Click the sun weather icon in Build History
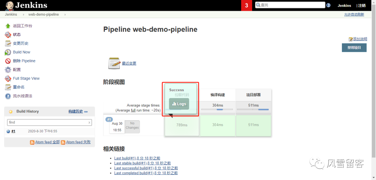 10,111
